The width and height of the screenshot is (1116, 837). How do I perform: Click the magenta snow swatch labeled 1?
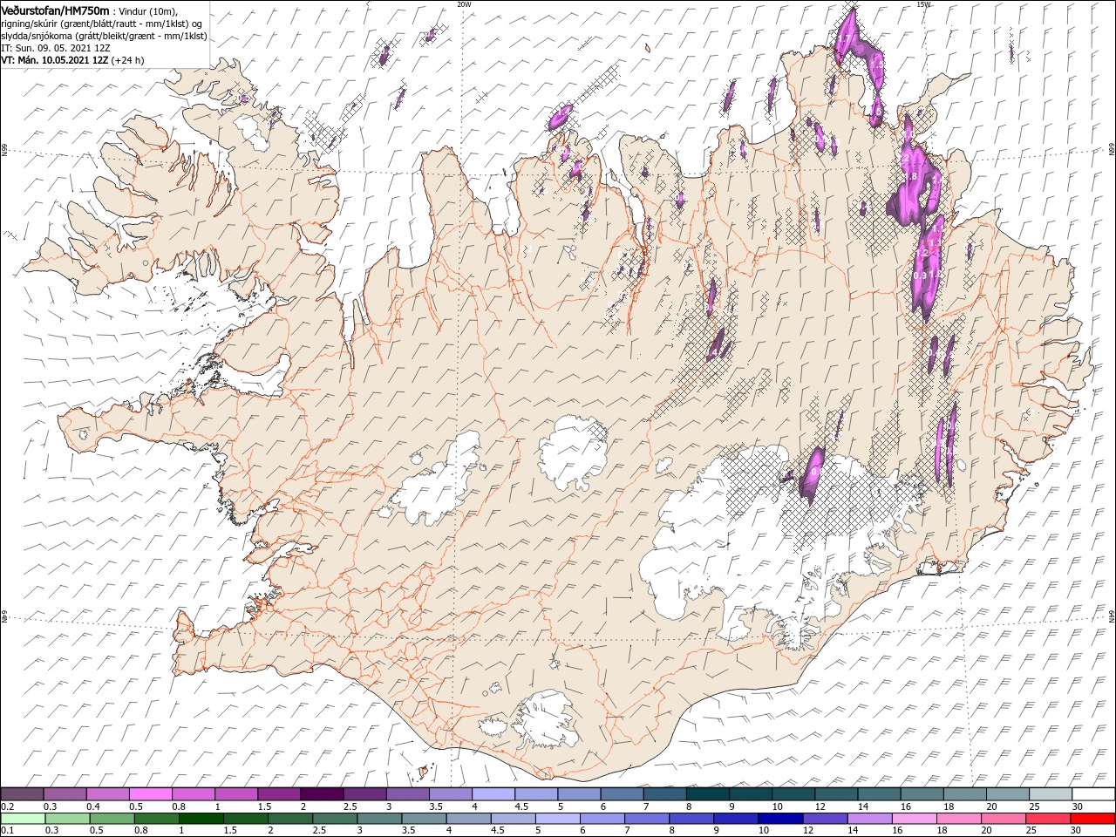(236, 794)
